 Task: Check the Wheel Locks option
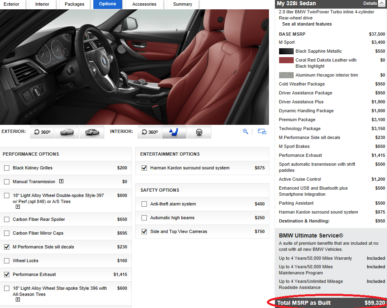pos(6,261)
